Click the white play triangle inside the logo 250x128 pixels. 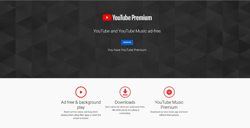pos(107,17)
